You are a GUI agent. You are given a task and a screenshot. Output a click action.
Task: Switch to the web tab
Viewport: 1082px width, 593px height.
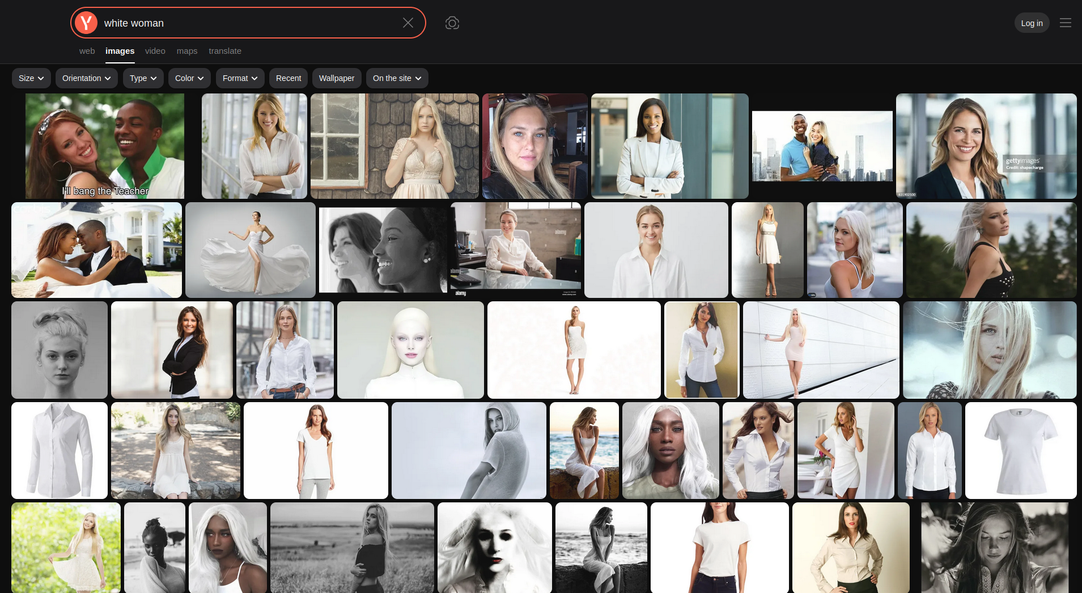point(87,51)
